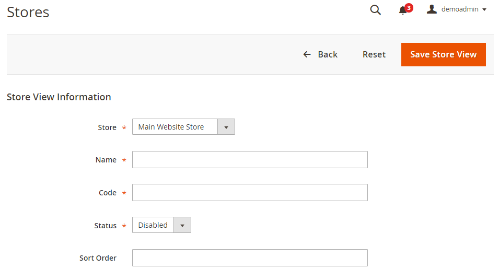Click Save Store View

pos(443,54)
